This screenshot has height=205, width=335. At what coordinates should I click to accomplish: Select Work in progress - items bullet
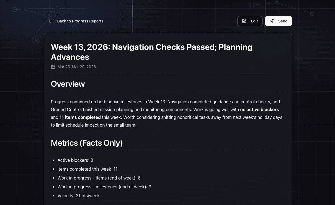tap(99, 178)
